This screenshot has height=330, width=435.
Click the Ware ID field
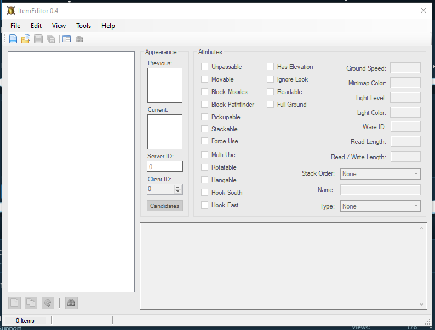405,126
